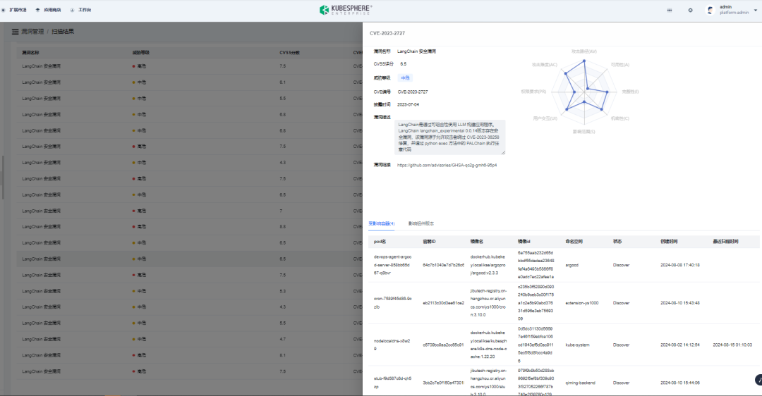Click last scan time 2024-08-15 01:10:03
The height and width of the screenshot is (396, 762).
click(732, 345)
